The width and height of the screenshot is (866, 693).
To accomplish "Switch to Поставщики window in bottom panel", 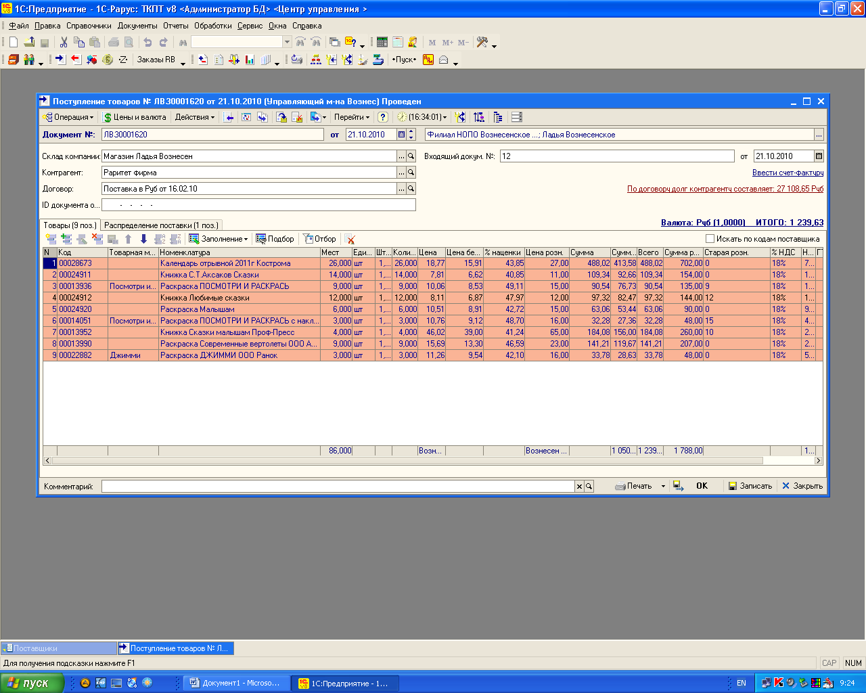I will coord(59,648).
